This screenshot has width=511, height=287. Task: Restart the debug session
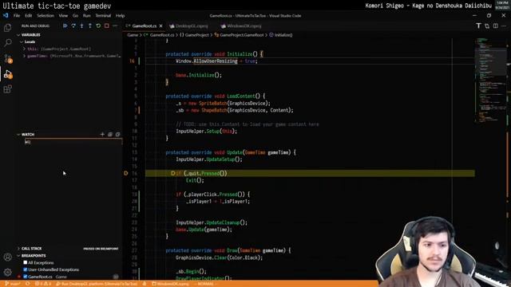click(x=98, y=26)
